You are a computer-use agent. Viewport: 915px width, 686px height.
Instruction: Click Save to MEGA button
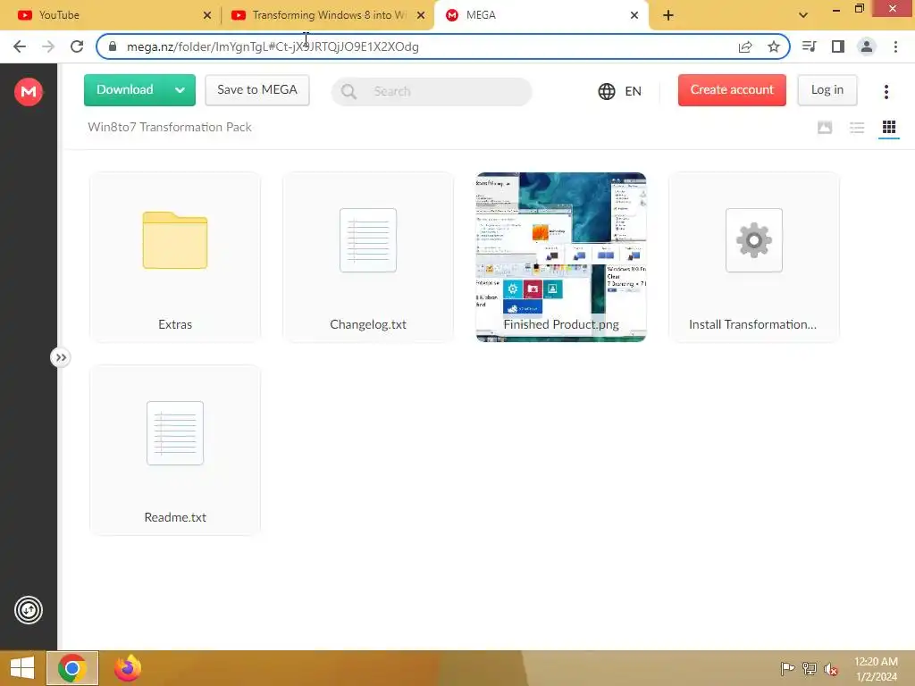click(x=257, y=90)
